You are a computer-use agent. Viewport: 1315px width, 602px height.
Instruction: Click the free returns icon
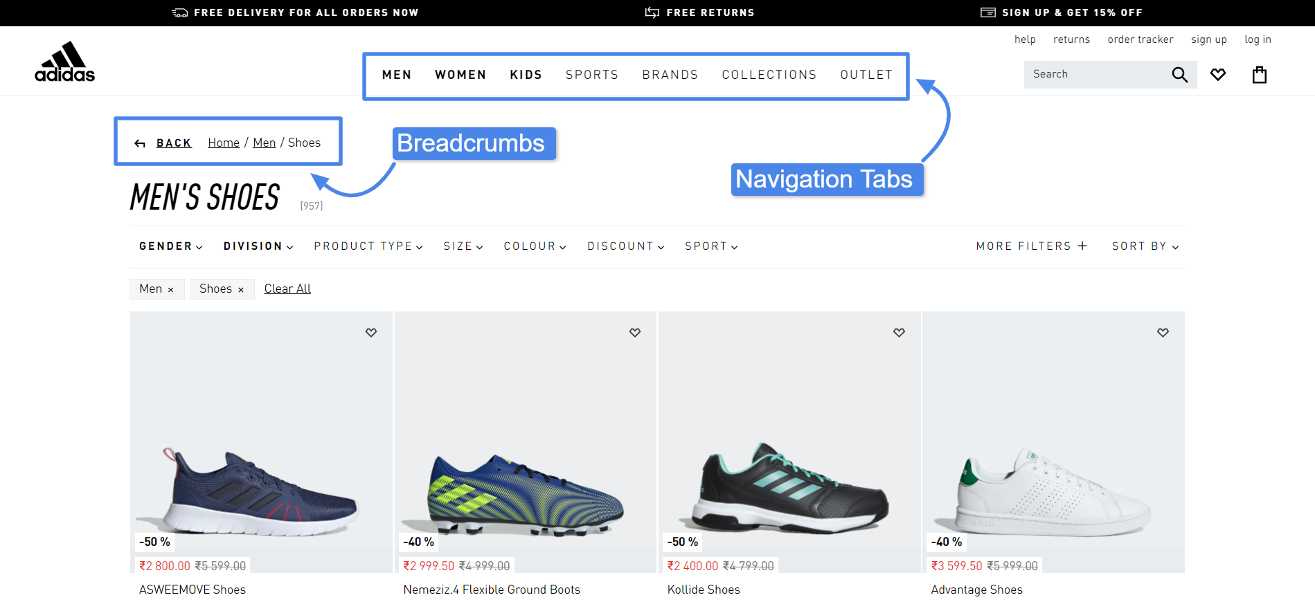(652, 12)
